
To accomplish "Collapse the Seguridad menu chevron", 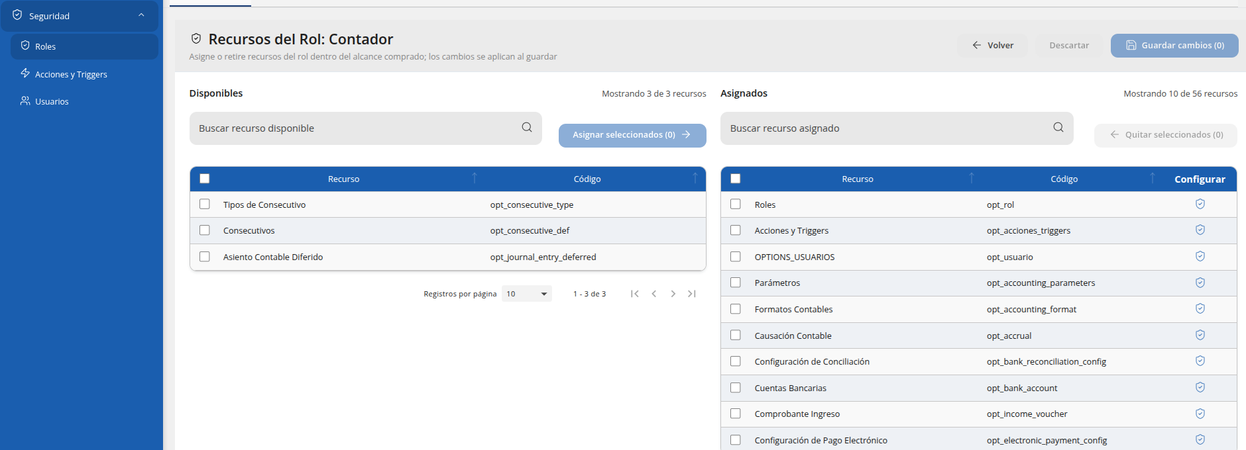I will click(141, 15).
